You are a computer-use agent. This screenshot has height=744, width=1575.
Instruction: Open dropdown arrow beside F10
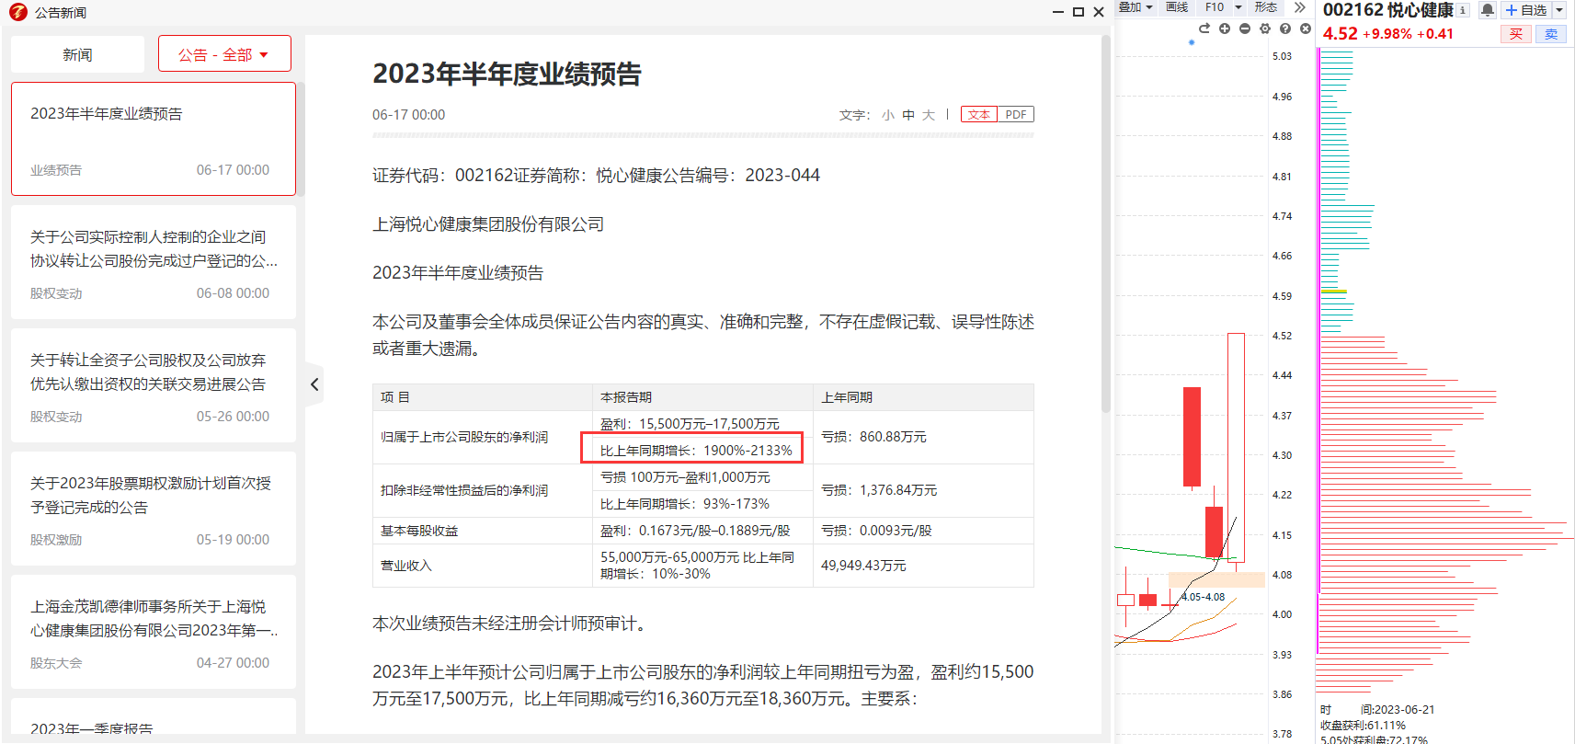coord(1238,7)
